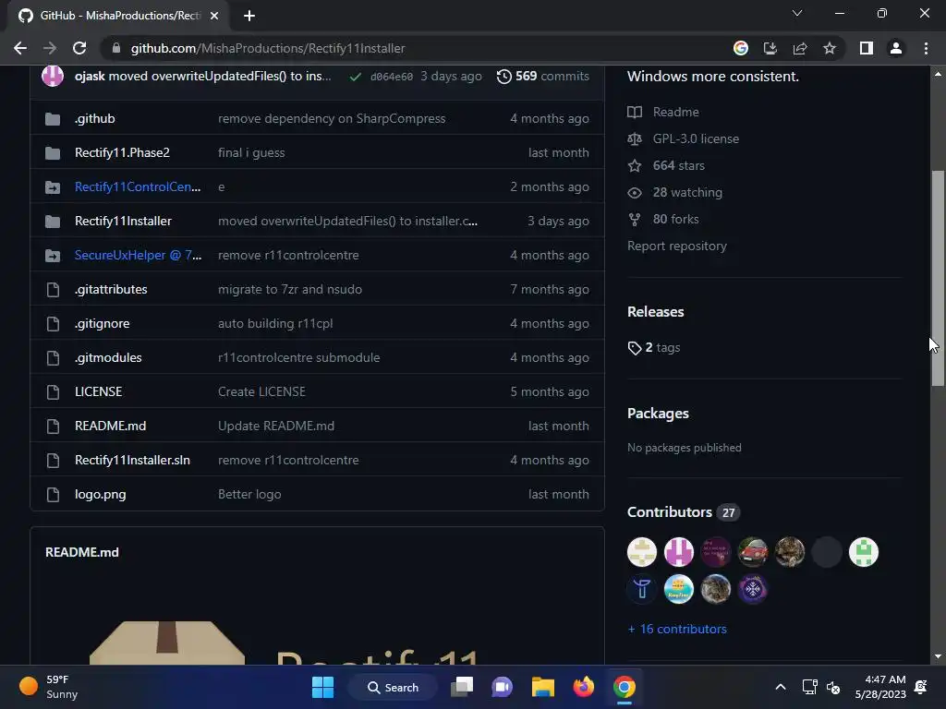Open the Rectify11Installer folder
This screenshot has height=709, width=946.
tap(123, 222)
